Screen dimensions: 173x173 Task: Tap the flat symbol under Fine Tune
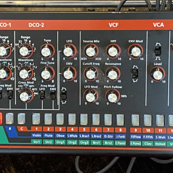[42, 81]
